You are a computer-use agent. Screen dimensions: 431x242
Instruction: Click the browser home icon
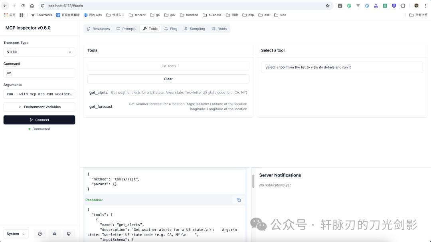[x=32, y=6]
